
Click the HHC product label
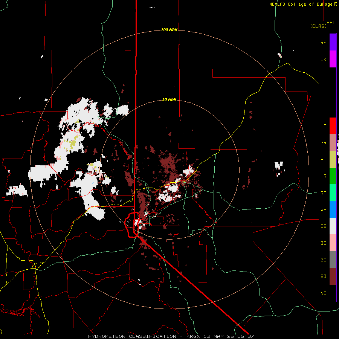click(x=331, y=23)
